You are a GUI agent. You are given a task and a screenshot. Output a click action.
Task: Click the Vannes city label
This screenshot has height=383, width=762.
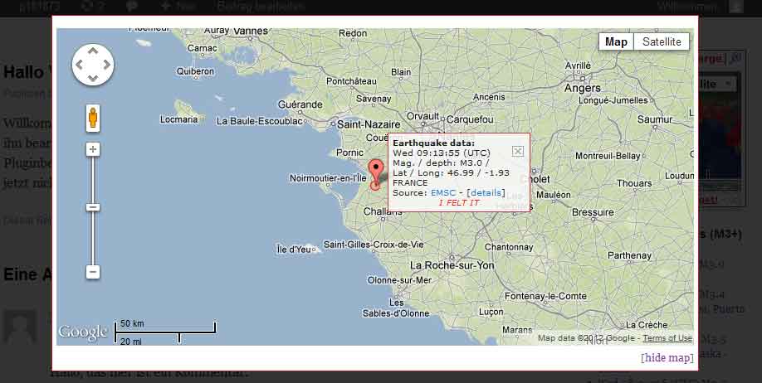tap(251, 31)
